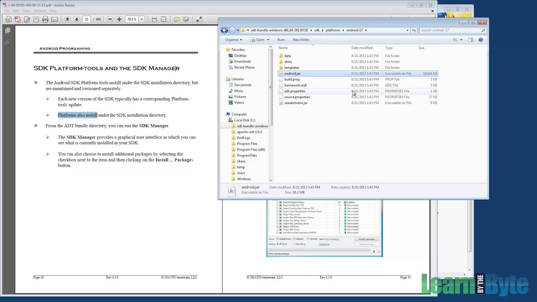The height and width of the screenshot is (302, 537).
Task: Sort files by the Size column header
Action: [x=428, y=48]
